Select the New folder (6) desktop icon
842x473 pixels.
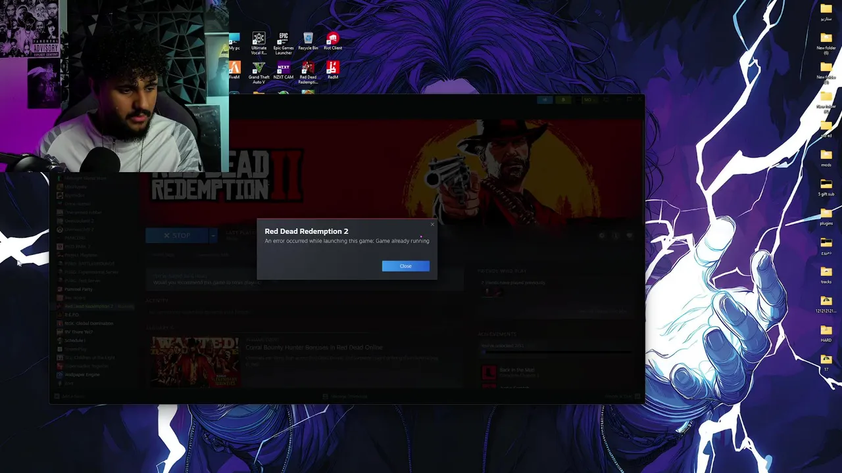coord(826,43)
